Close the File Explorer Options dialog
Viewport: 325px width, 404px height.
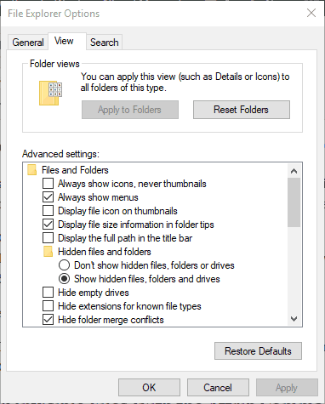click(311, 13)
